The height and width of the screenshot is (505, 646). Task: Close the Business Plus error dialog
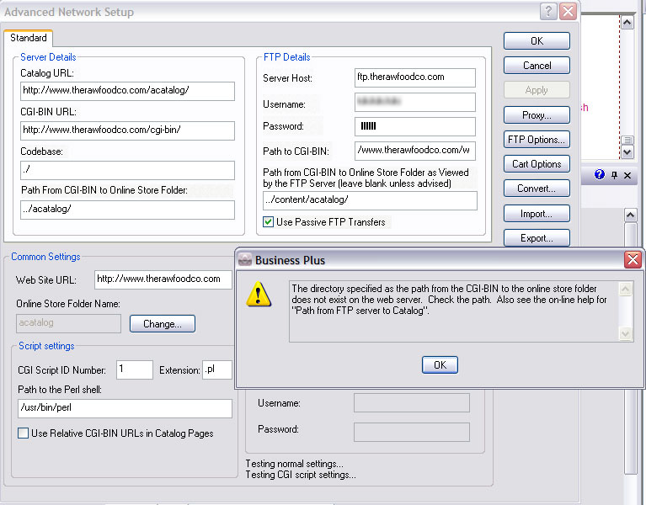[633, 259]
